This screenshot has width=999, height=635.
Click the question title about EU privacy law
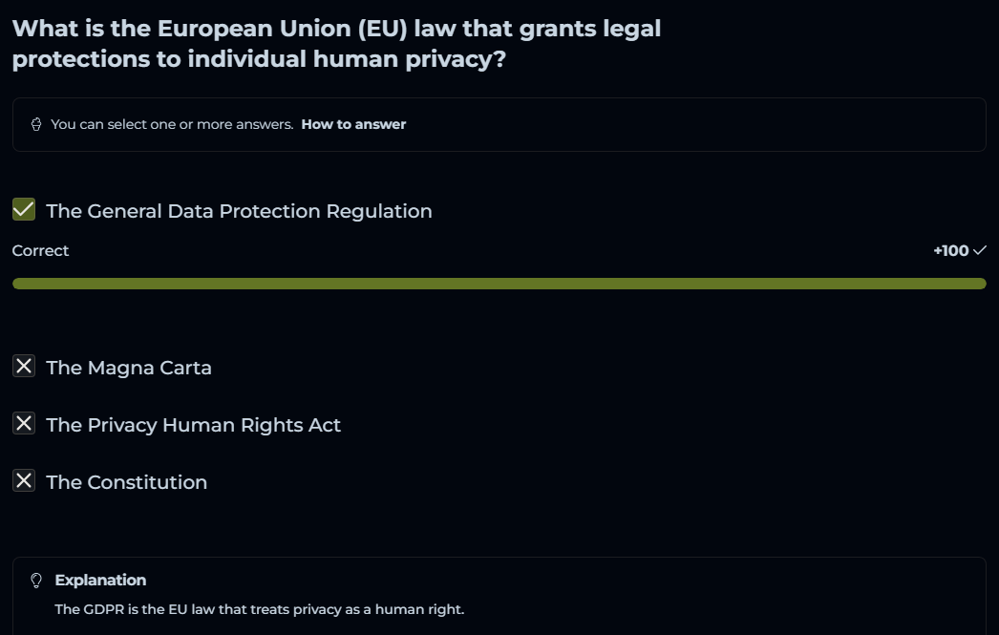pyautogui.click(x=336, y=43)
